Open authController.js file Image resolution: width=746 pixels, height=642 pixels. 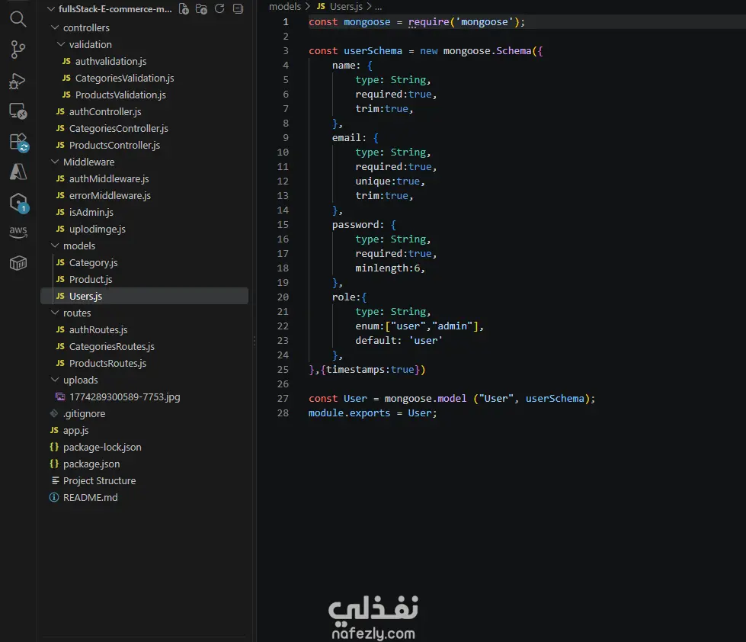pyautogui.click(x=104, y=111)
